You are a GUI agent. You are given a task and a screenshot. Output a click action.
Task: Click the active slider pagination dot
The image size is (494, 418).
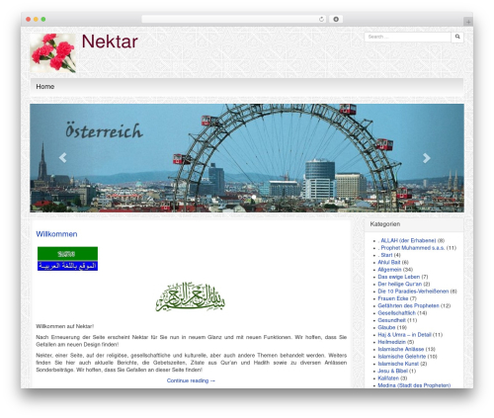pos(254,197)
